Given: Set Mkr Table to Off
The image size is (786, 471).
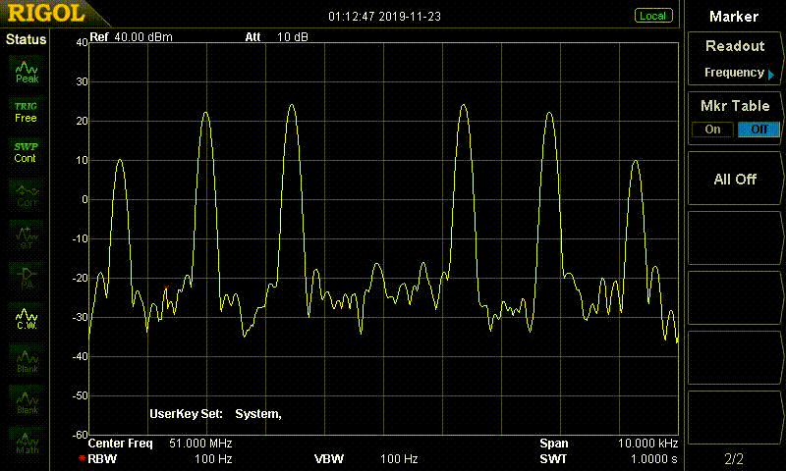Looking at the screenshot, I should coord(758,129).
